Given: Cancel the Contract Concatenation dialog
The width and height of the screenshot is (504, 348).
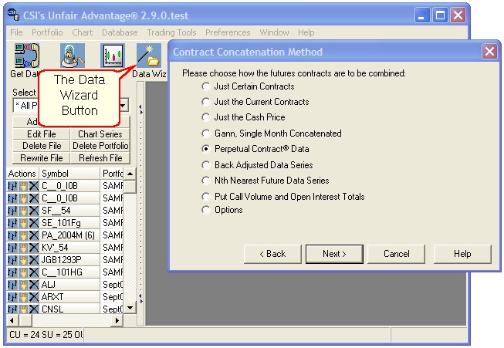Looking at the screenshot, I should coord(396,254).
